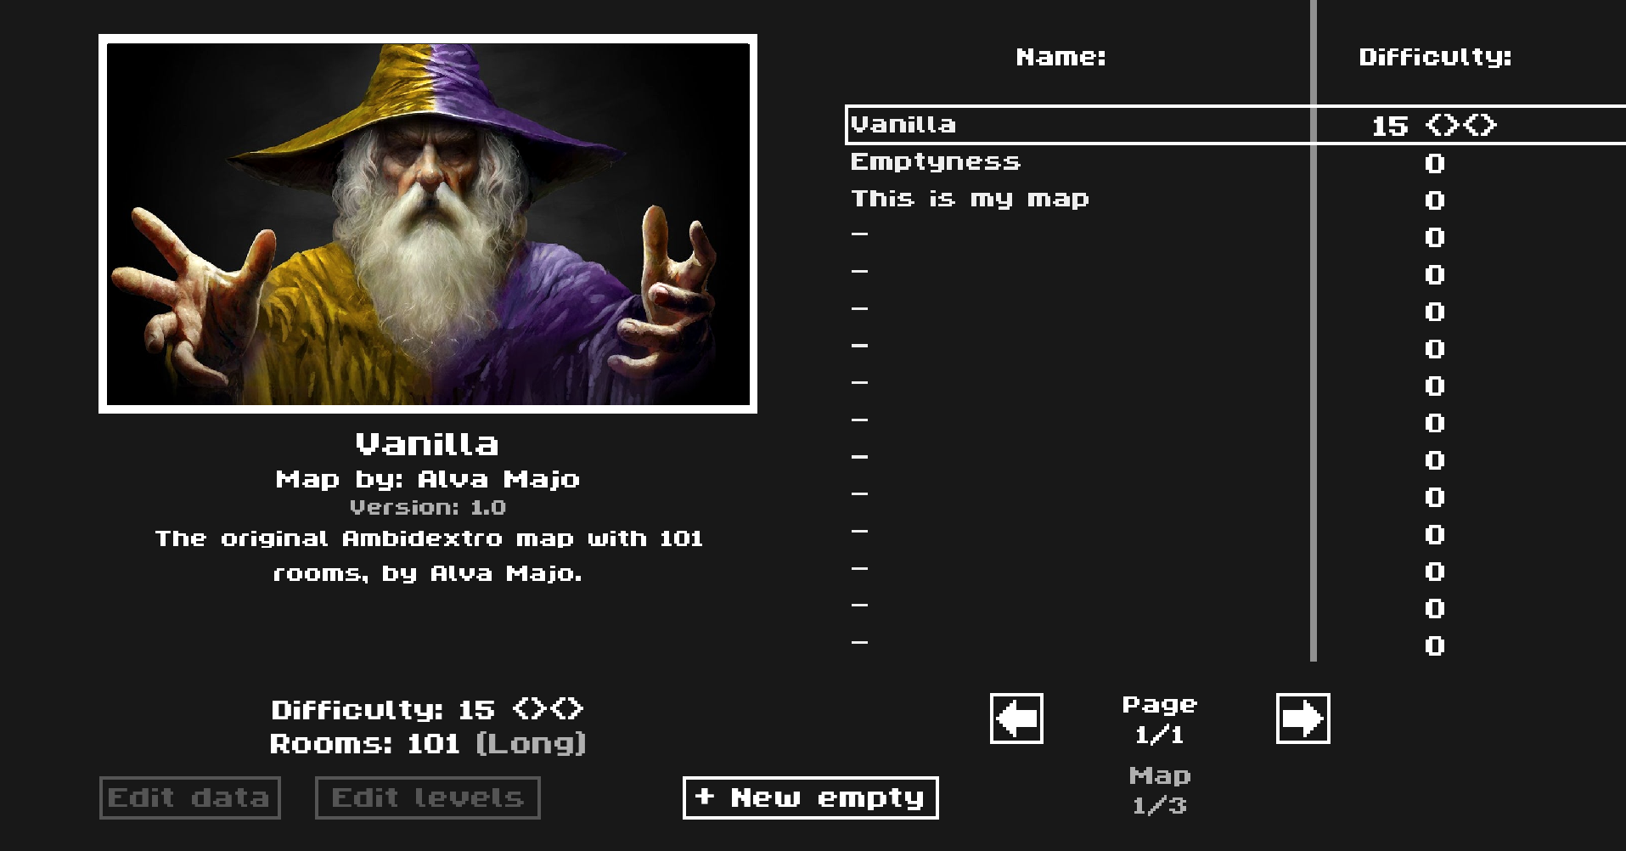Click the difficulty diamonds under map preview
Image resolution: width=1626 pixels, height=851 pixels.
[549, 708]
